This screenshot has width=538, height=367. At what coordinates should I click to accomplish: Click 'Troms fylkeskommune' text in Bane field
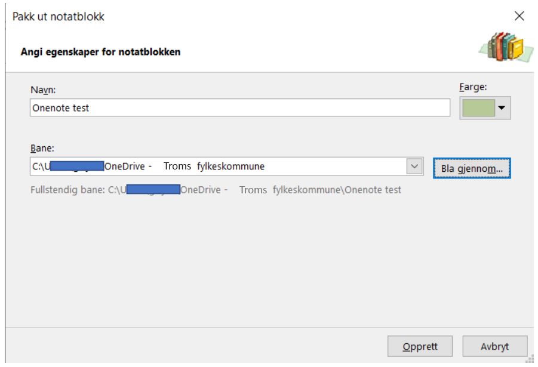pos(214,166)
